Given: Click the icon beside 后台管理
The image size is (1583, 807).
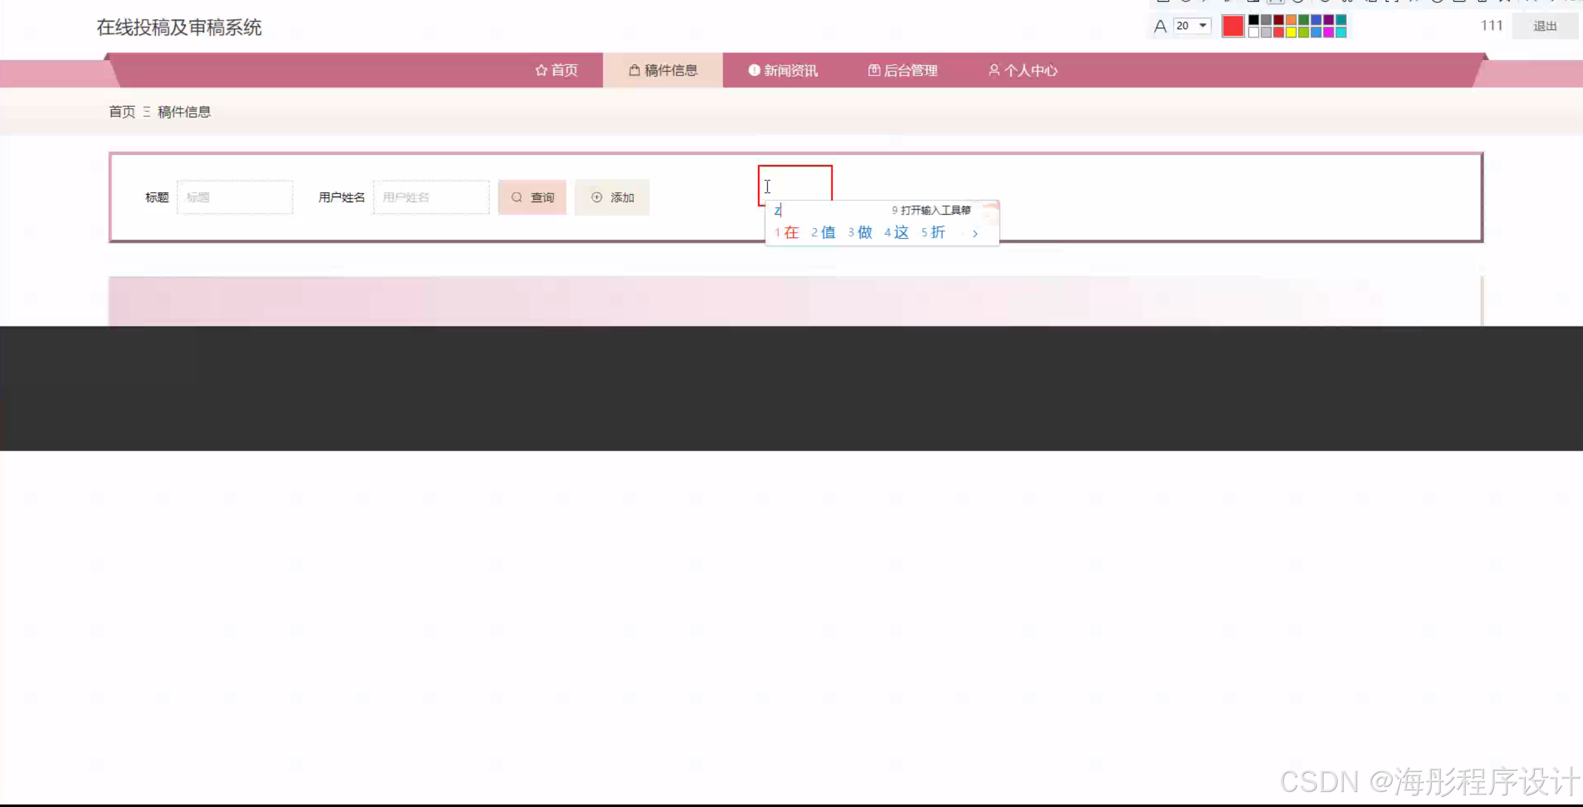Looking at the screenshot, I should tap(874, 71).
